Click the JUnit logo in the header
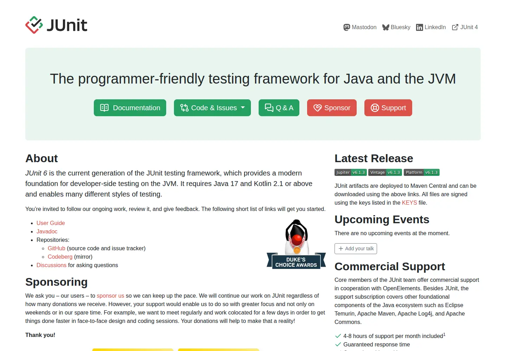The width and height of the screenshot is (506, 351). 56,25
